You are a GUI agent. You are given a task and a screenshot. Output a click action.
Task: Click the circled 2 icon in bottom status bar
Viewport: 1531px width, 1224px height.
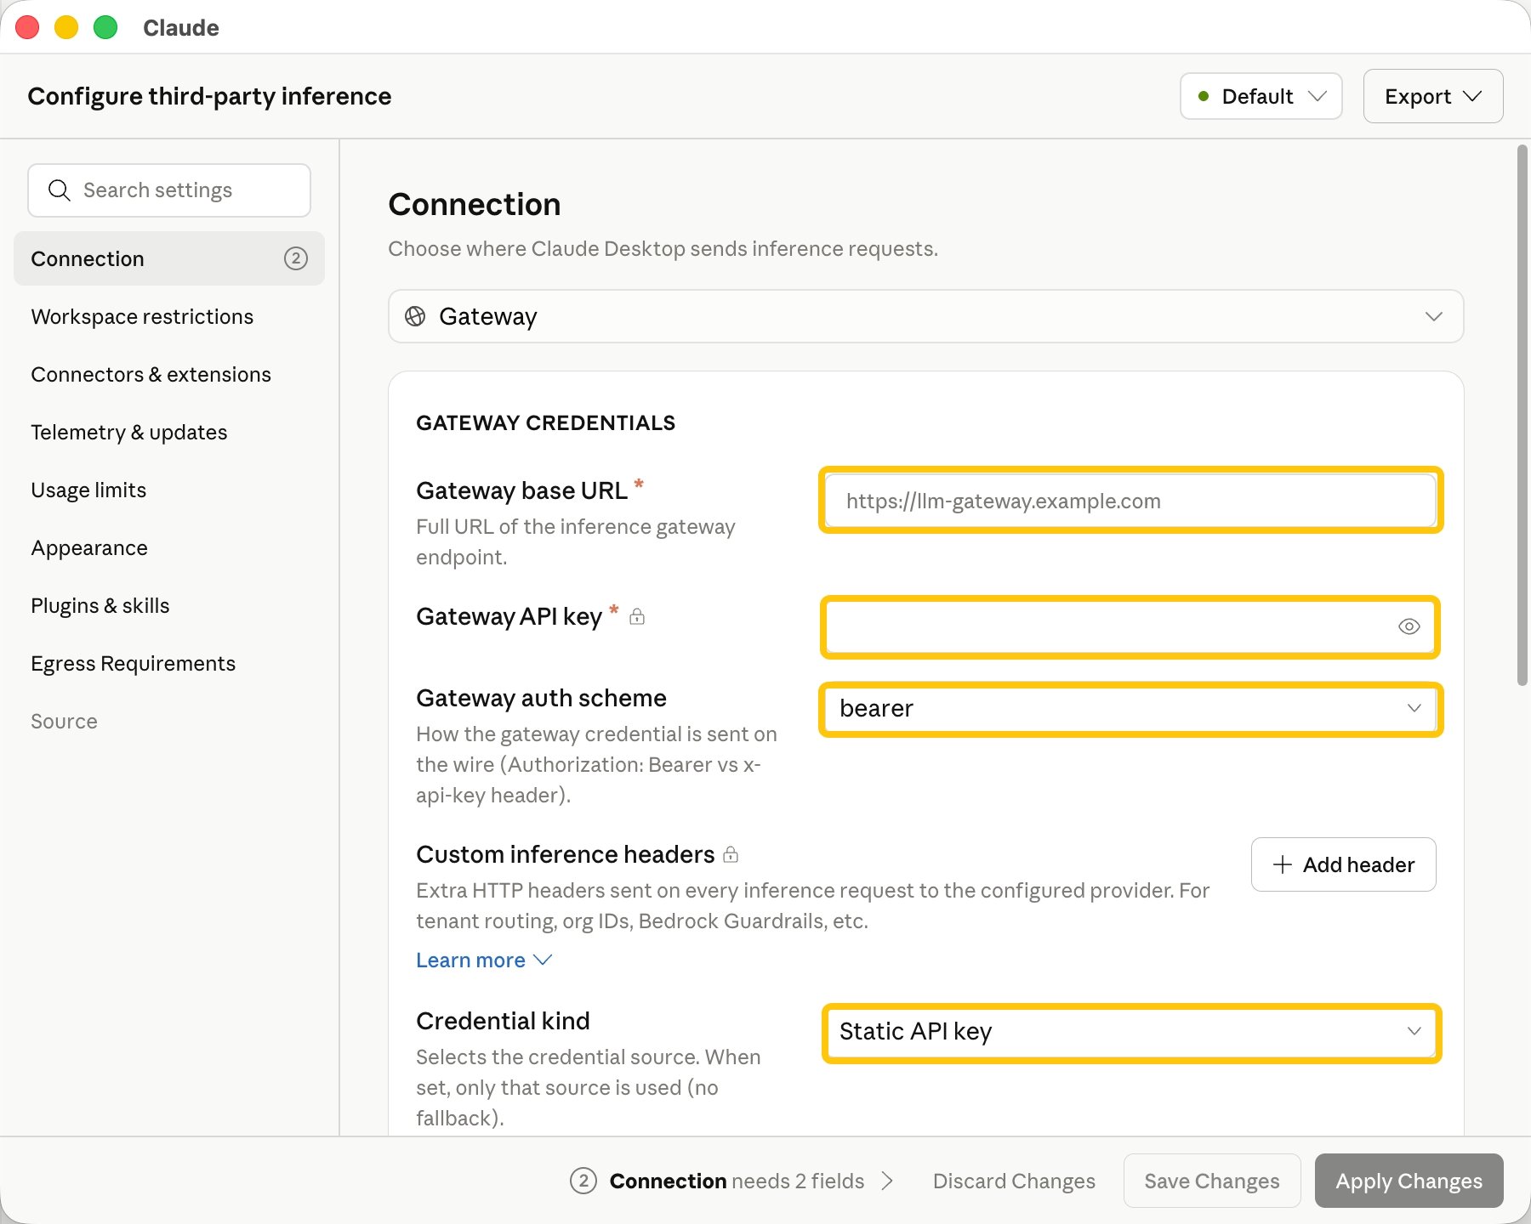583,1181
